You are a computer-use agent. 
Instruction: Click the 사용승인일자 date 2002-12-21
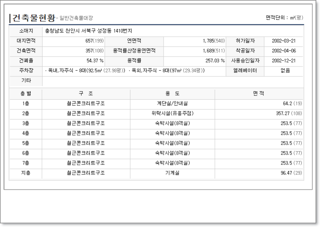point(284,60)
